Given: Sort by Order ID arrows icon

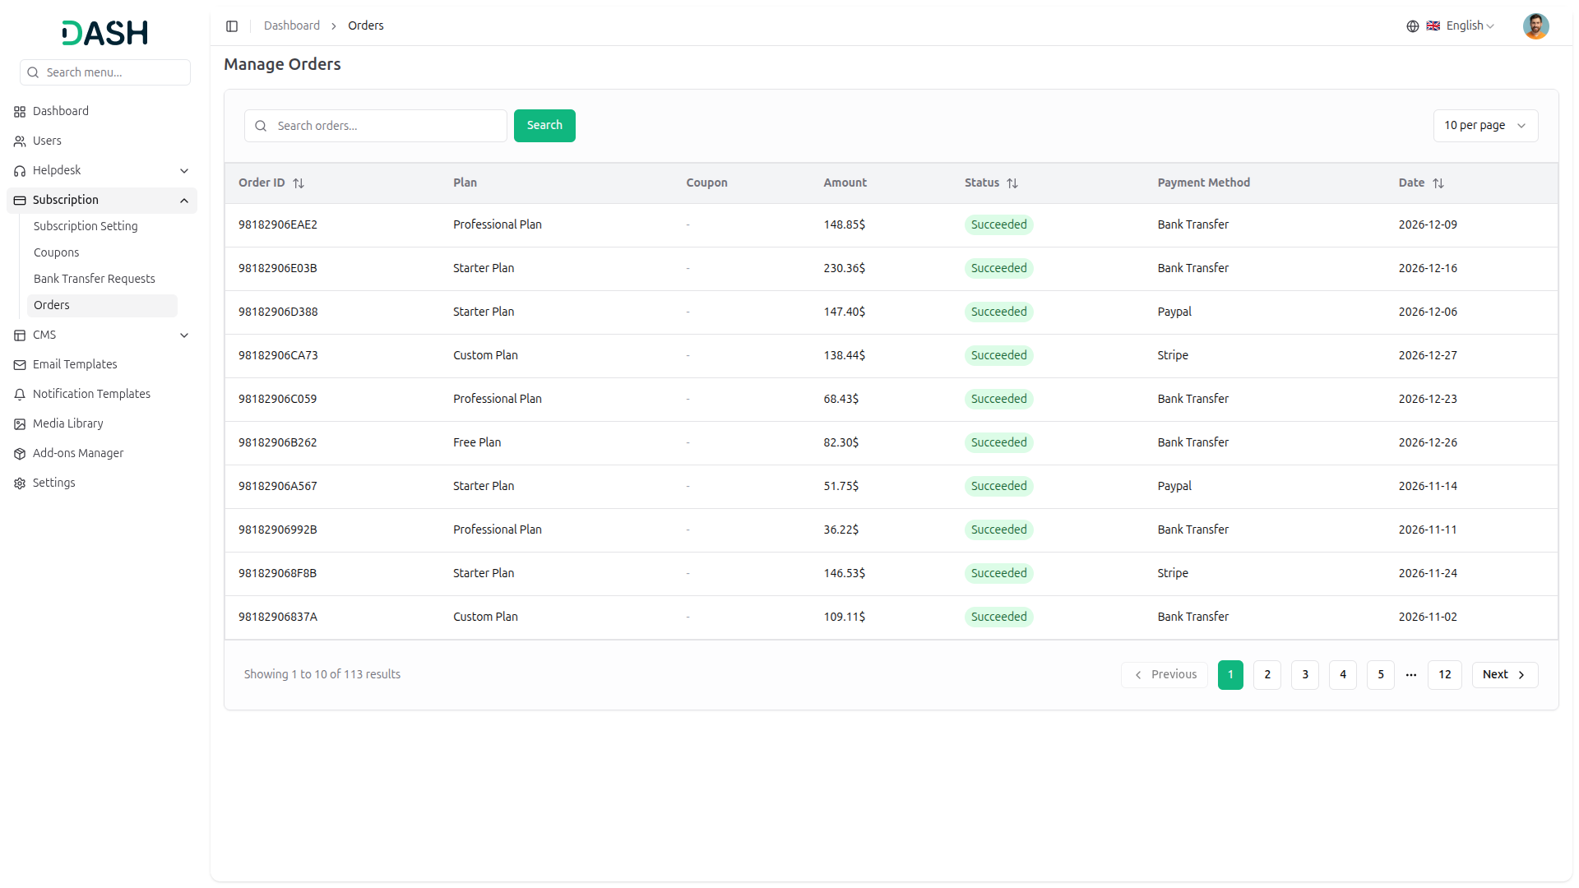Looking at the screenshot, I should point(299,183).
